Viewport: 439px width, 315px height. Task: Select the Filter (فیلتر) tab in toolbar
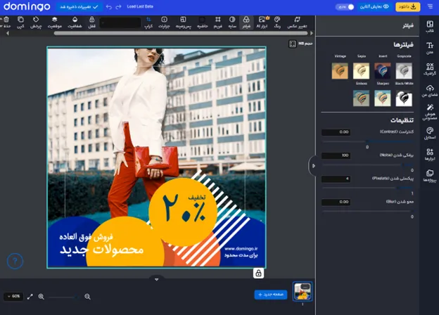[246, 22]
